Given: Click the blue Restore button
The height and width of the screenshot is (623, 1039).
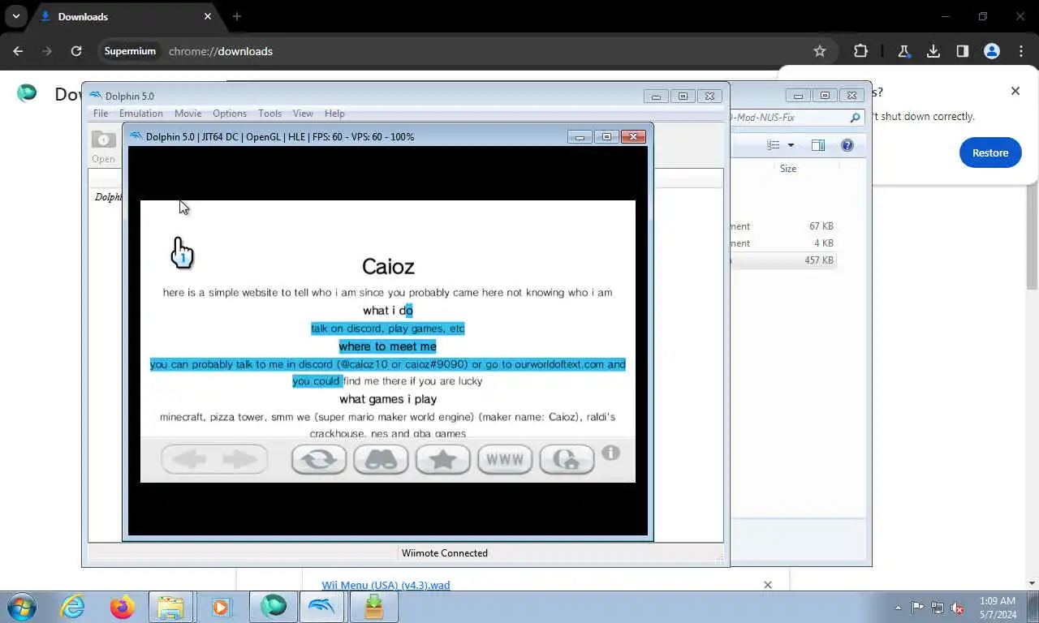Looking at the screenshot, I should click(990, 153).
